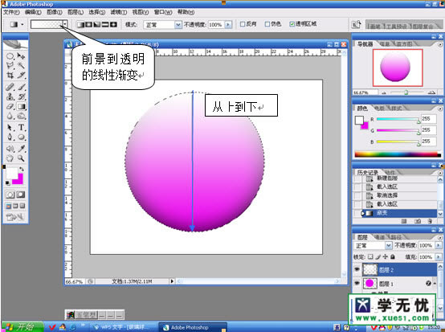Swap foreground and background colors
Screen dimensions: 445x332
(22, 170)
